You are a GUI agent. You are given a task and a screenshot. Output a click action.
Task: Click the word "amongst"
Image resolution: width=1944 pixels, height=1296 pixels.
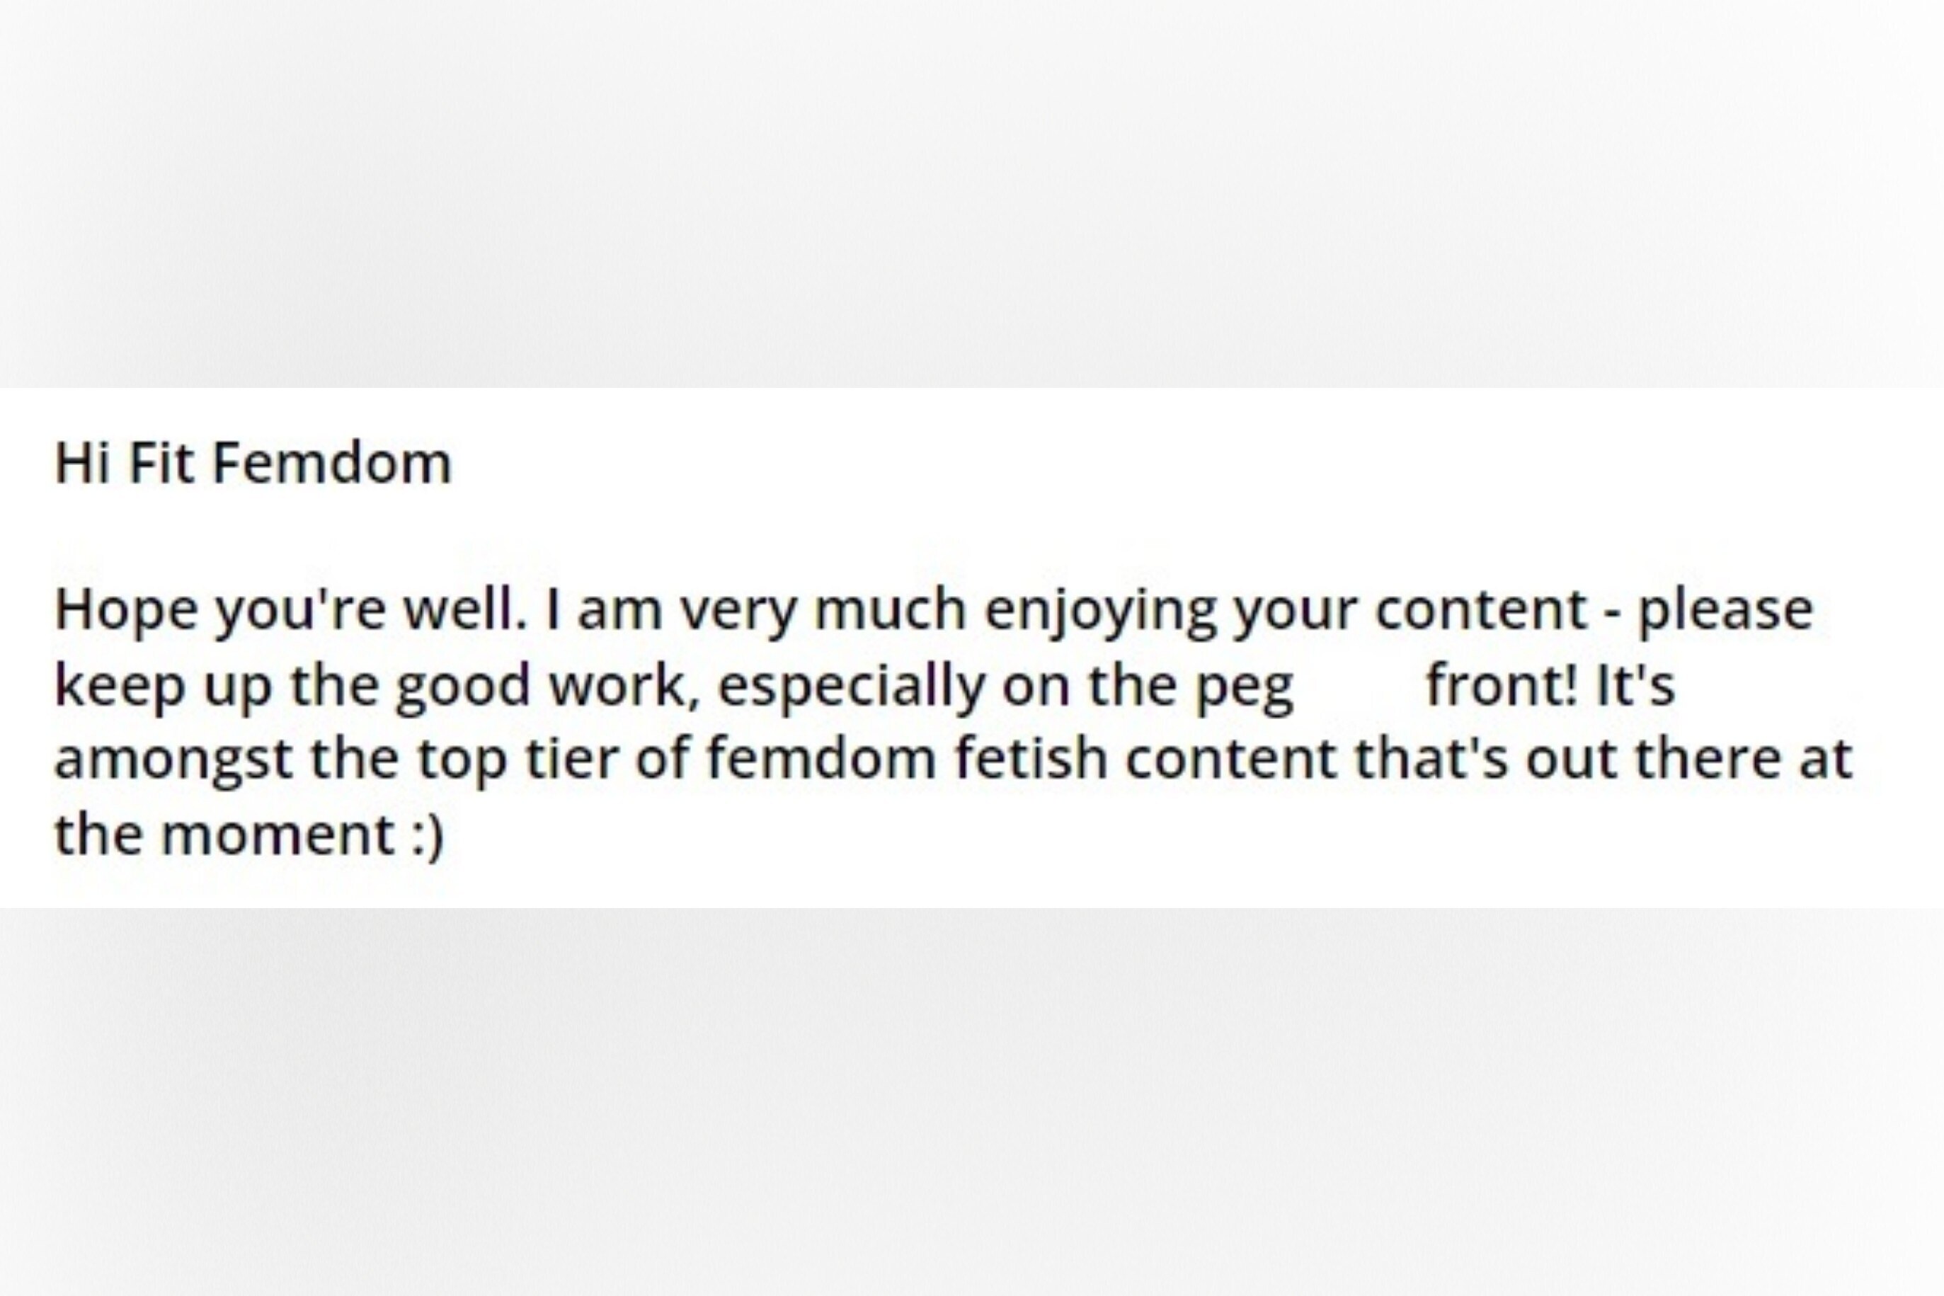pyautogui.click(x=173, y=760)
